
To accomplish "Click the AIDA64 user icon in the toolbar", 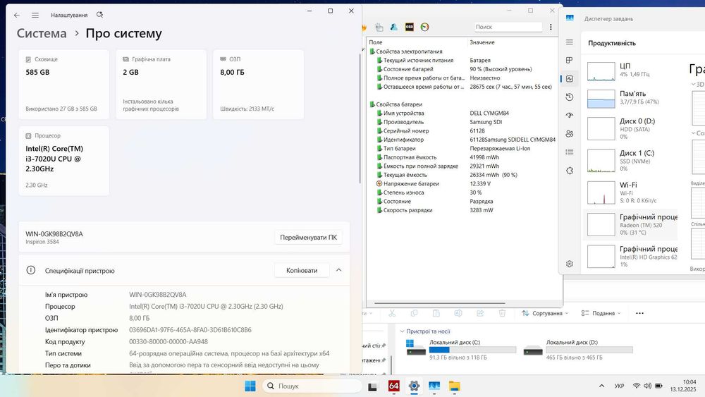I will (394, 27).
